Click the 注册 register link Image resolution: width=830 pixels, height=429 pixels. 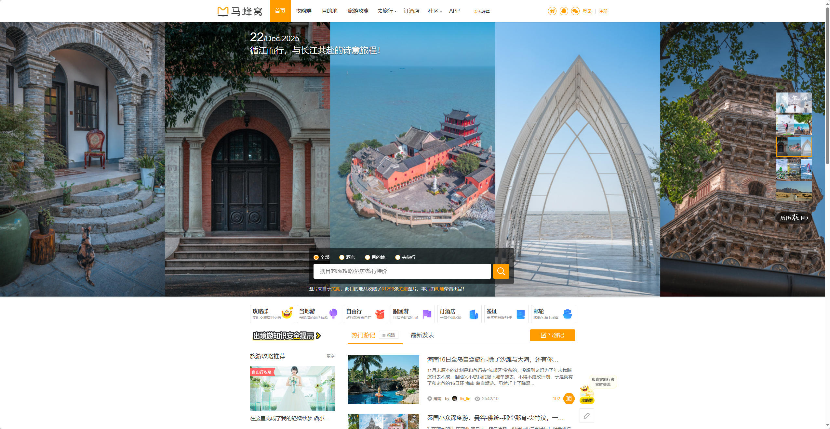(603, 11)
